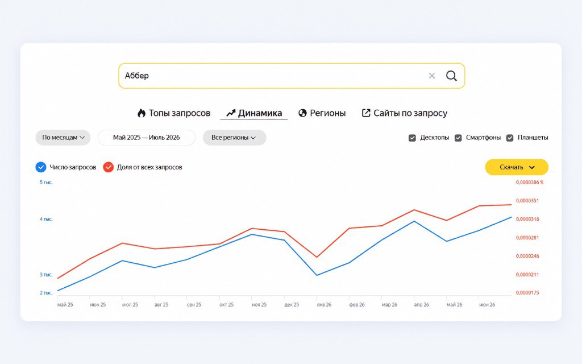582x364 pixels.
Task: Click the external link icon beside Сайты по запросу
Action: pyautogui.click(x=366, y=113)
